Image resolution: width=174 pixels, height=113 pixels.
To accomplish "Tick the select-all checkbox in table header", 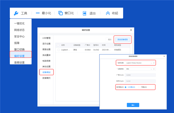I will [58, 45].
